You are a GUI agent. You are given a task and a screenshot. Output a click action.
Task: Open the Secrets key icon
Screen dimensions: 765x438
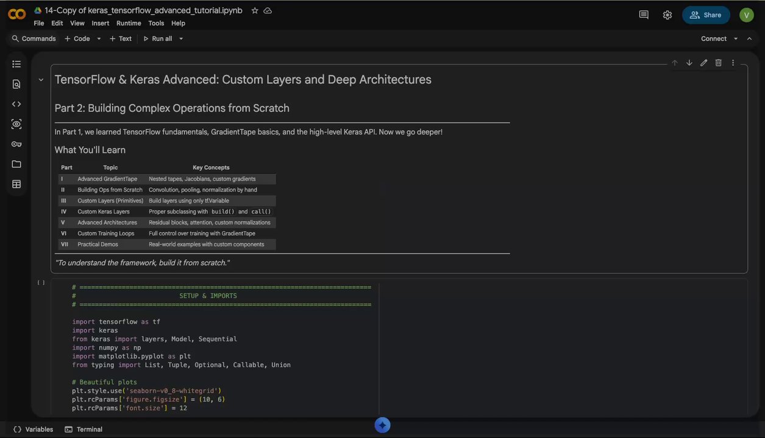coord(16,144)
